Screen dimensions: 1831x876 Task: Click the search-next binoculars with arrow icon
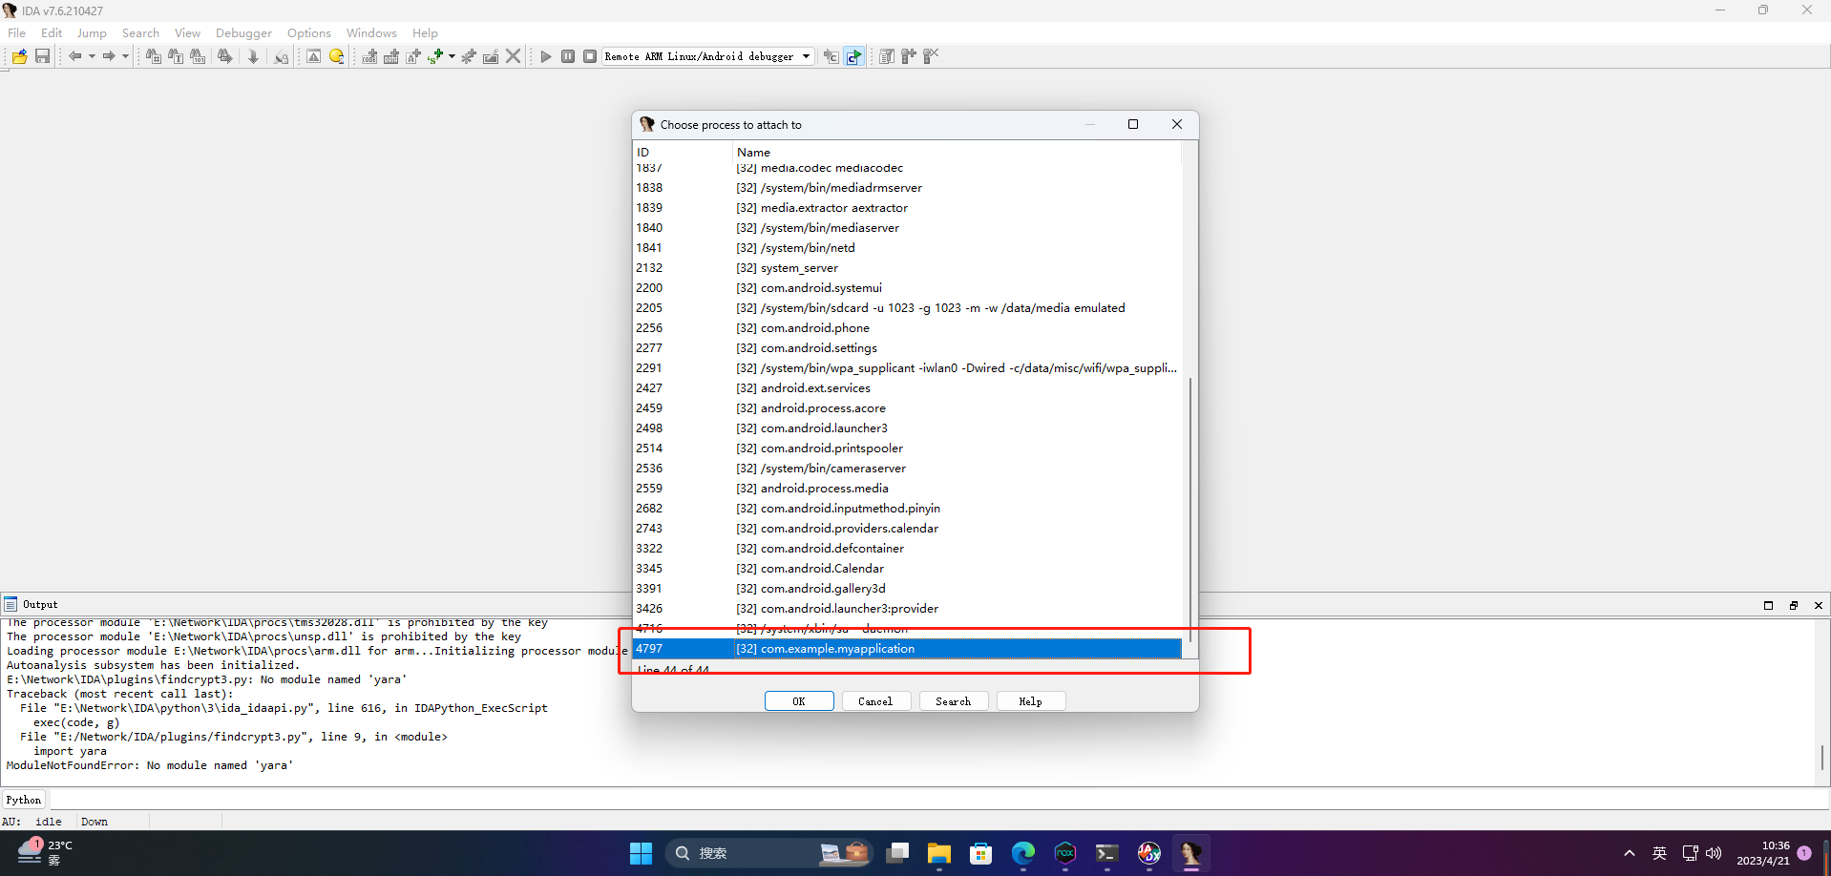click(224, 56)
